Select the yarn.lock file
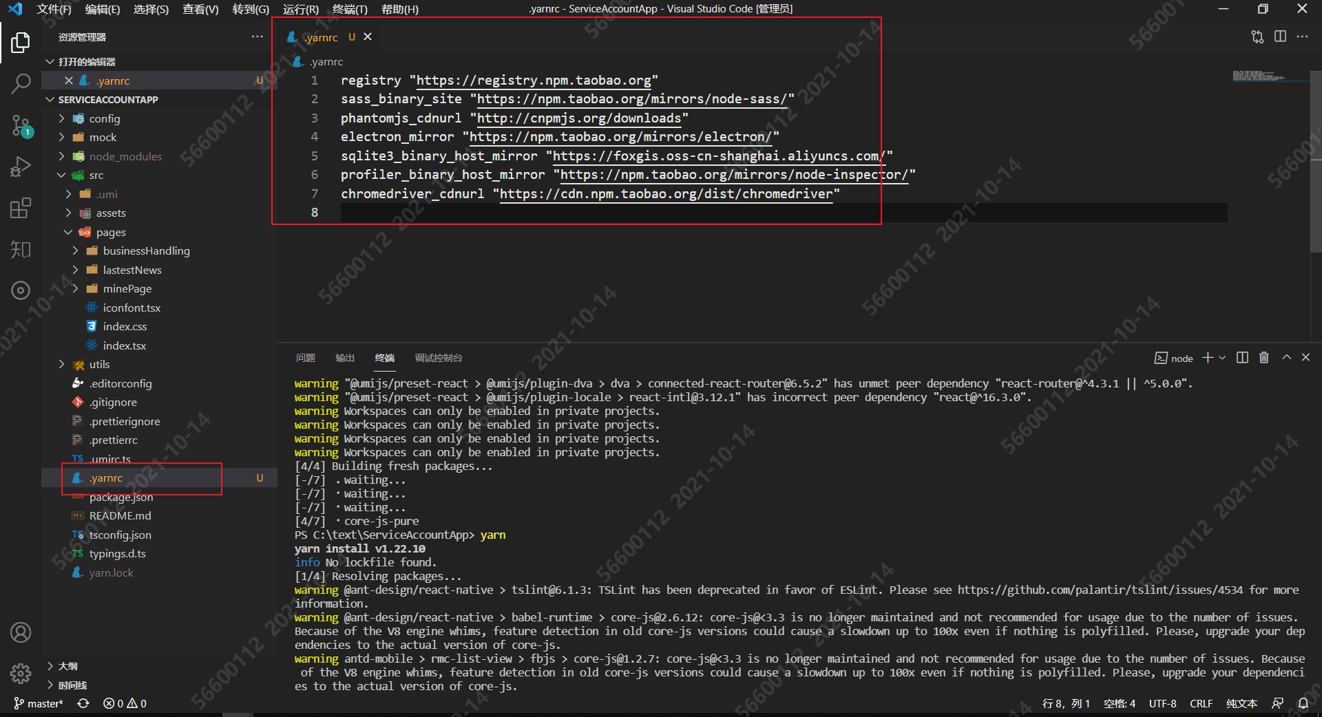This screenshot has height=717, width=1322. point(110,572)
